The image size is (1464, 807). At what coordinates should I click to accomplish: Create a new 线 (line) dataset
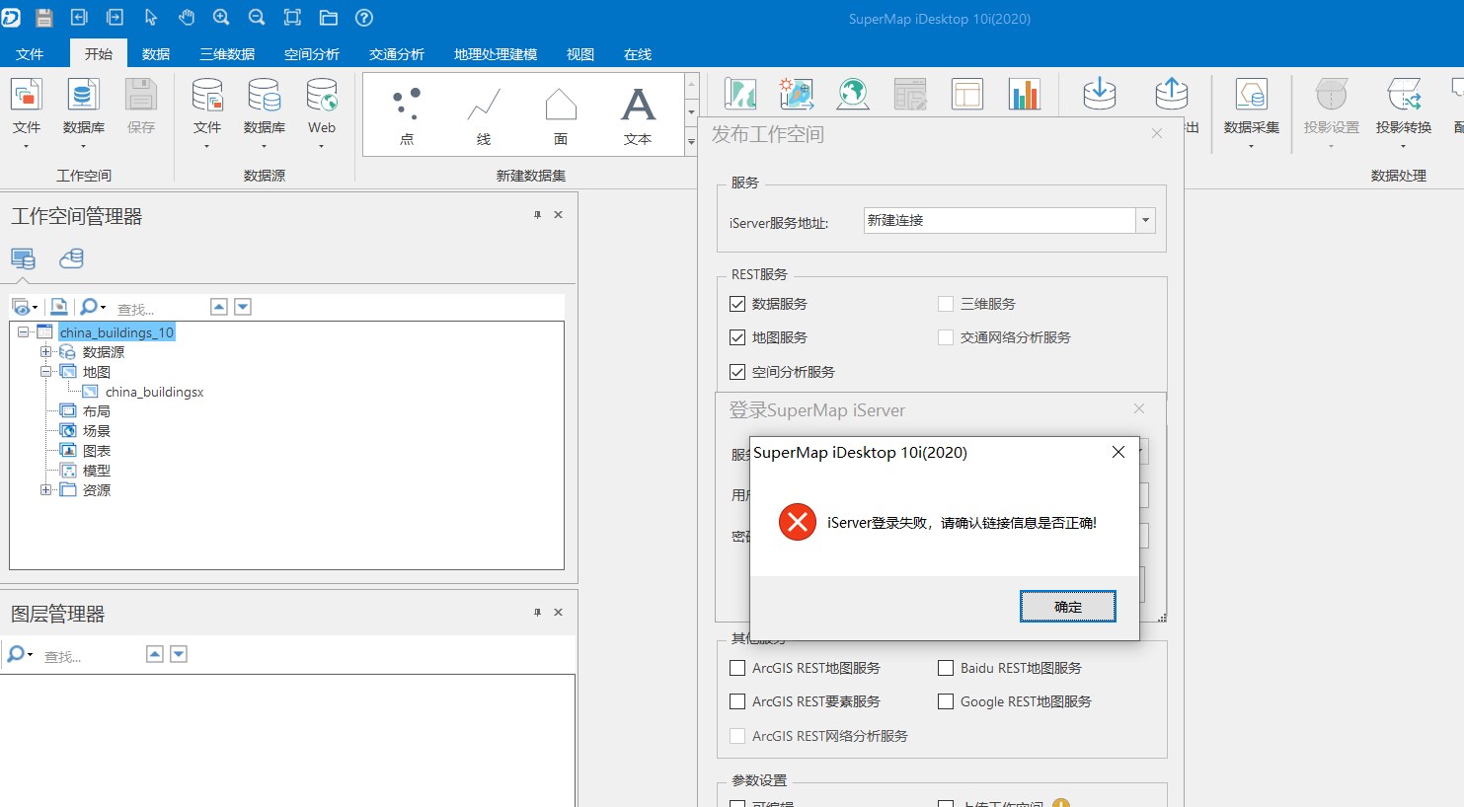coord(484,115)
